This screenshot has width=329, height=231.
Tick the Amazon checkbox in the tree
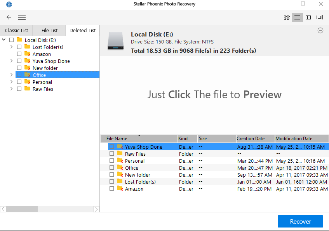click(x=19, y=54)
